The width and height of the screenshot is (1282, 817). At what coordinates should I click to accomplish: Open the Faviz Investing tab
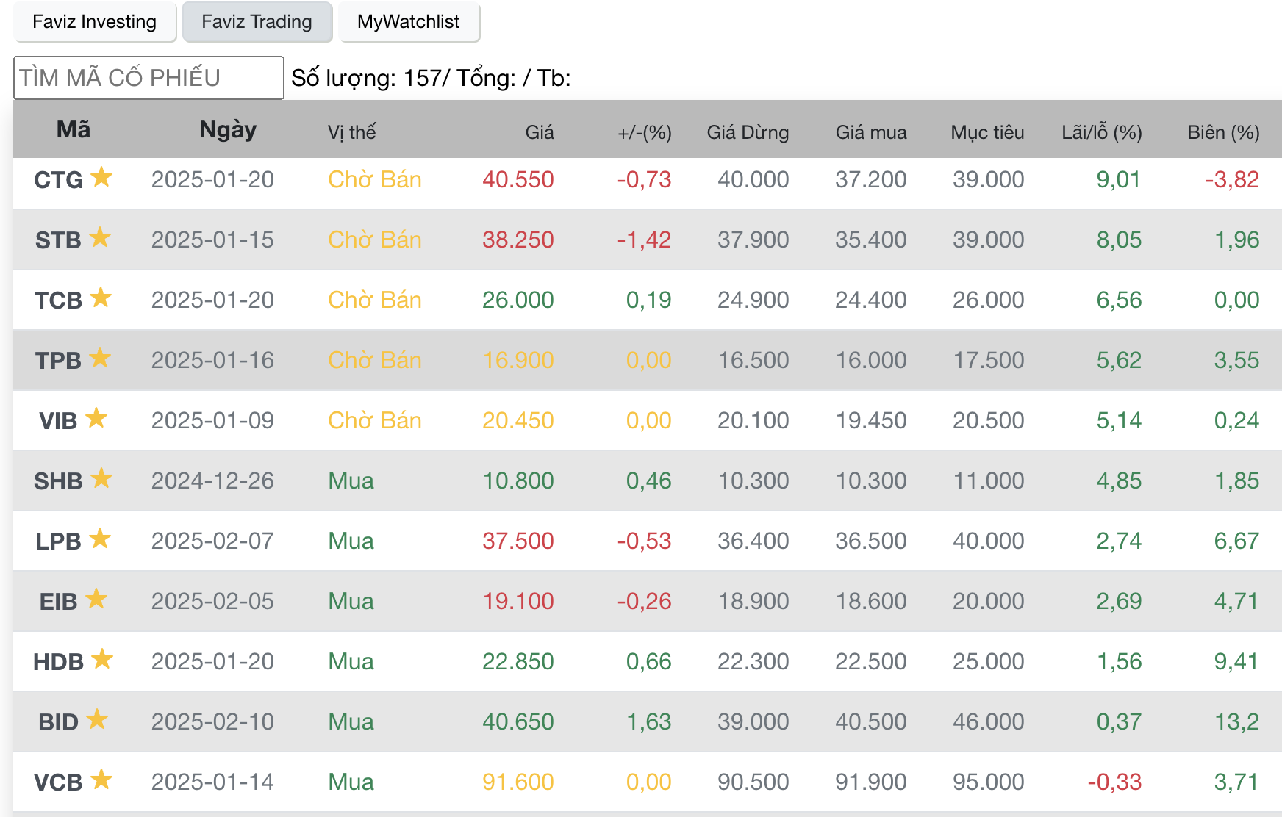pos(95,22)
